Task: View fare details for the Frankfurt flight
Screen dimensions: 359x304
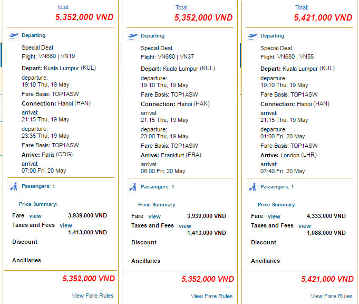Action: pyautogui.click(x=154, y=216)
